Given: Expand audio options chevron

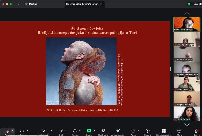Looking at the screenshot, I should (13, 131).
